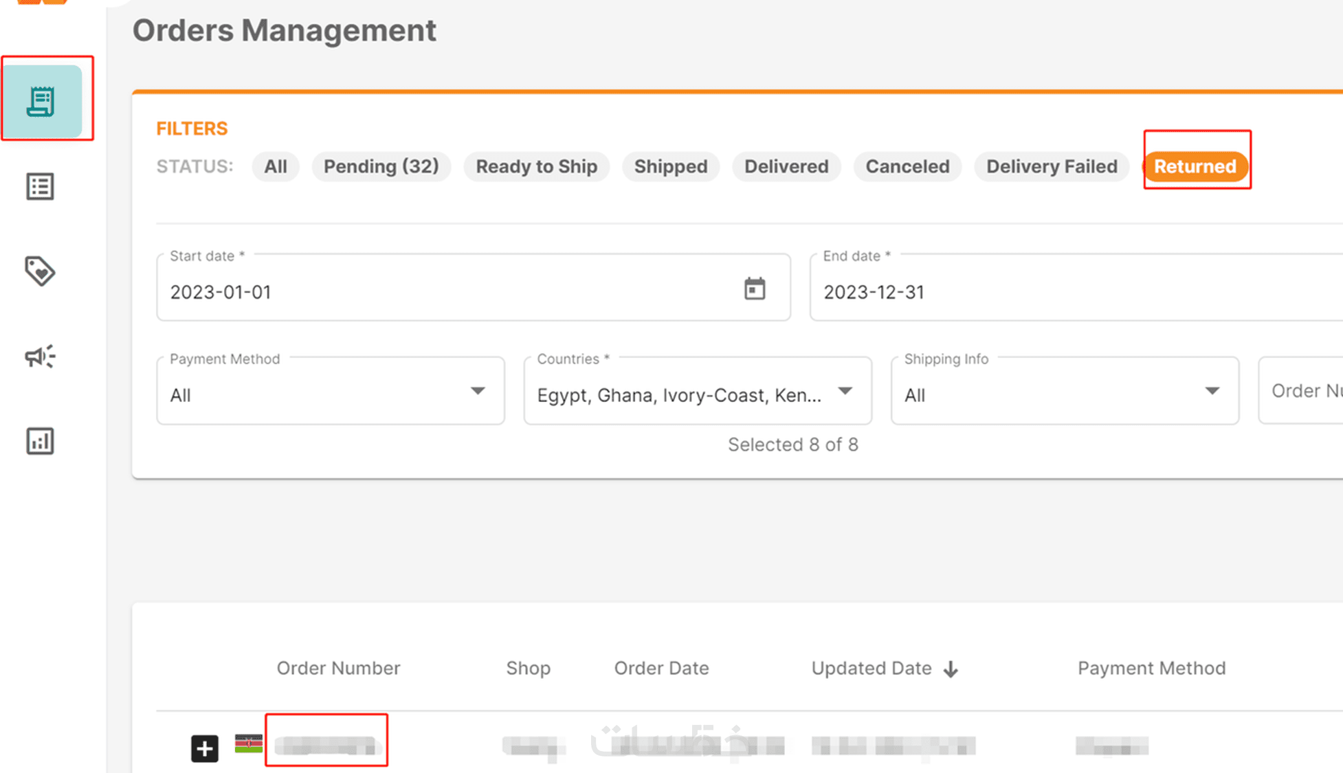Viewport: 1343px width, 773px height.
Task: Click the Canceled status button
Action: point(907,166)
